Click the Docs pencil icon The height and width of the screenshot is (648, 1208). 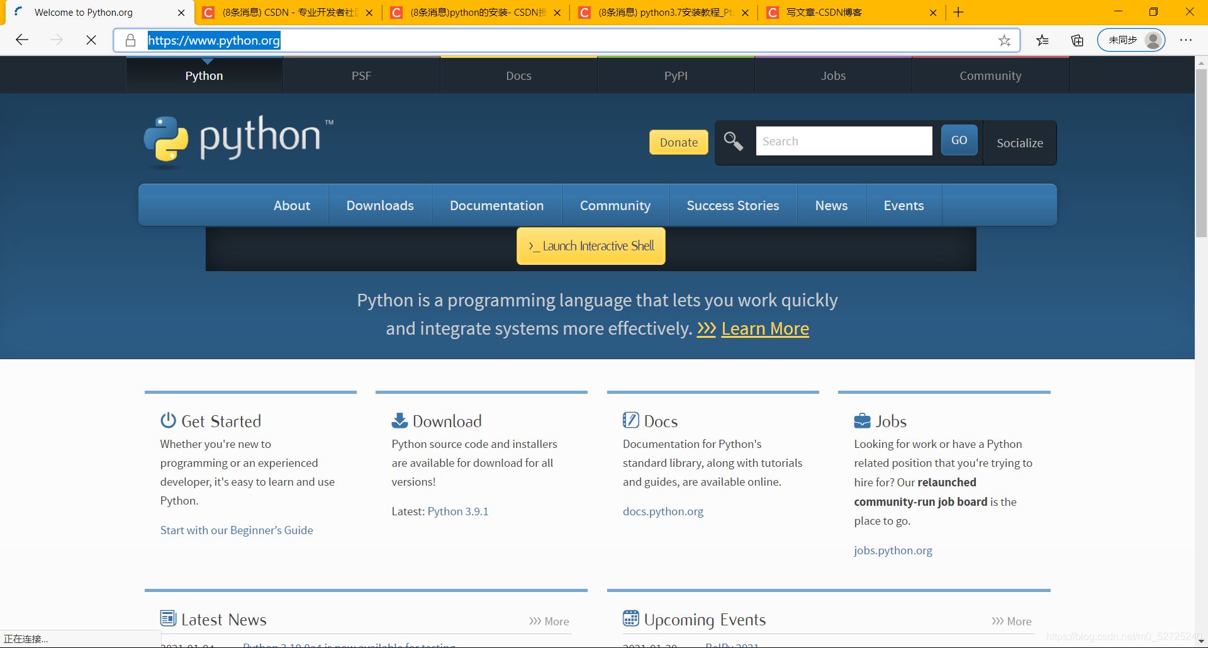tap(630, 420)
